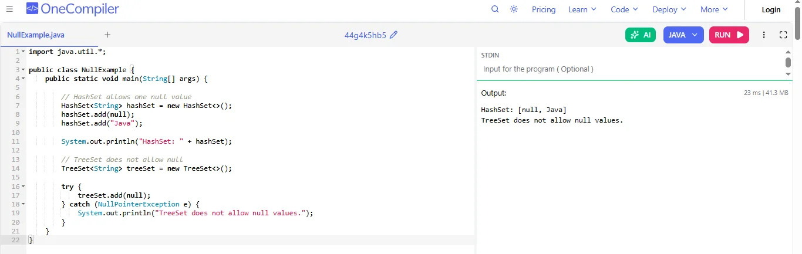Edit the code name pencil icon

point(393,35)
